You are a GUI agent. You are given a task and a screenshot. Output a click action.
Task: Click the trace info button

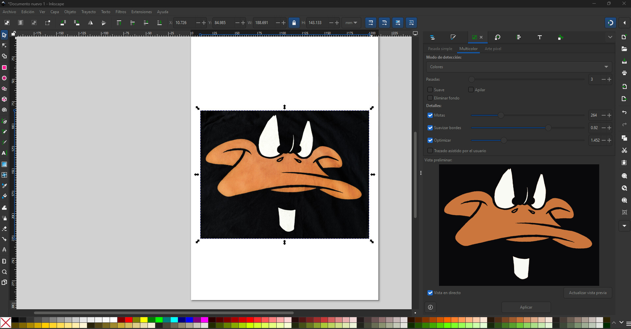coord(430,307)
